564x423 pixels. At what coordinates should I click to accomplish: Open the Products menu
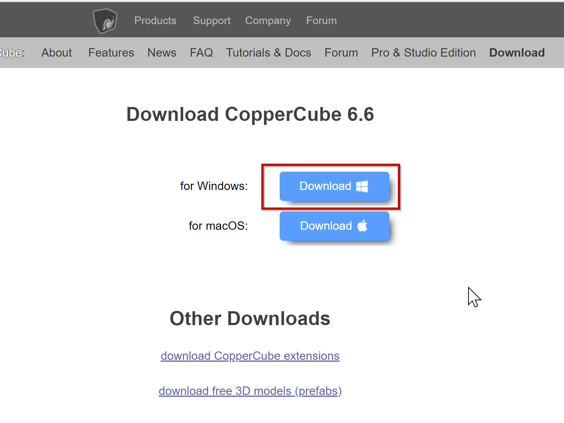155,20
